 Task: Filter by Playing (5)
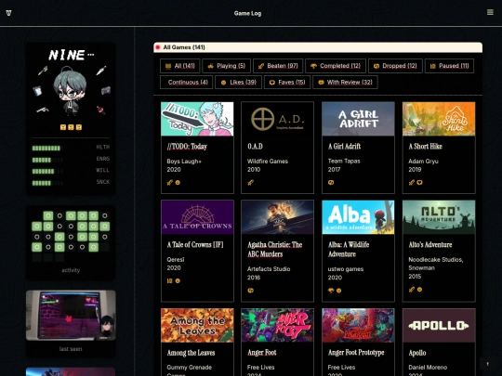(226, 66)
